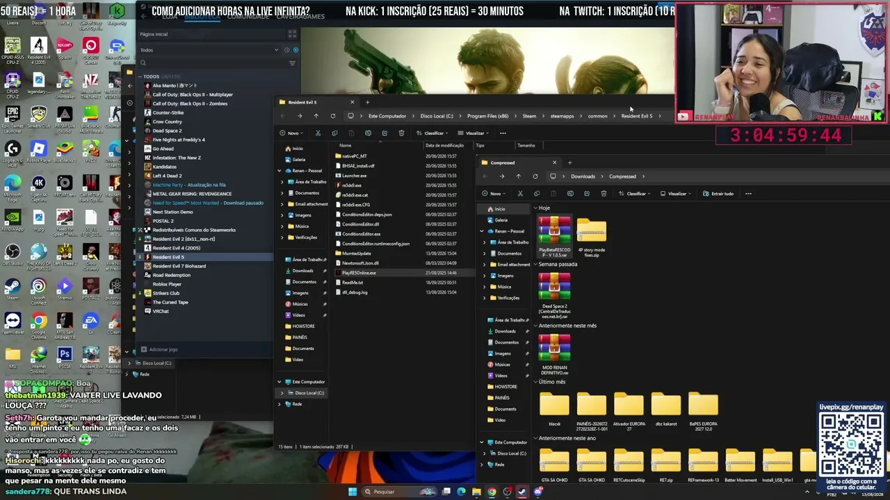Collapse Renan – Pessoal in Resident Evil 5 sidebar
This screenshot has width=890, height=500.
click(x=280, y=171)
